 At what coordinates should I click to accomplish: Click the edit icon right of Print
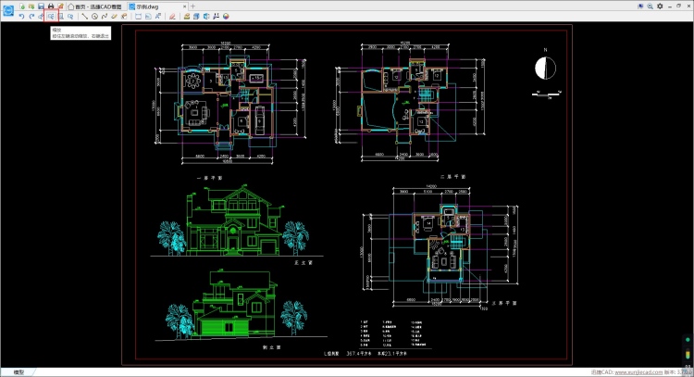pyautogui.click(x=61, y=6)
